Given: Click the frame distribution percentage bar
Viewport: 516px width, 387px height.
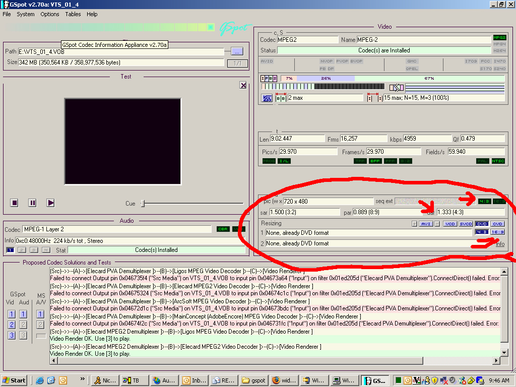Looking at the screenshot, I should [393, 78].
